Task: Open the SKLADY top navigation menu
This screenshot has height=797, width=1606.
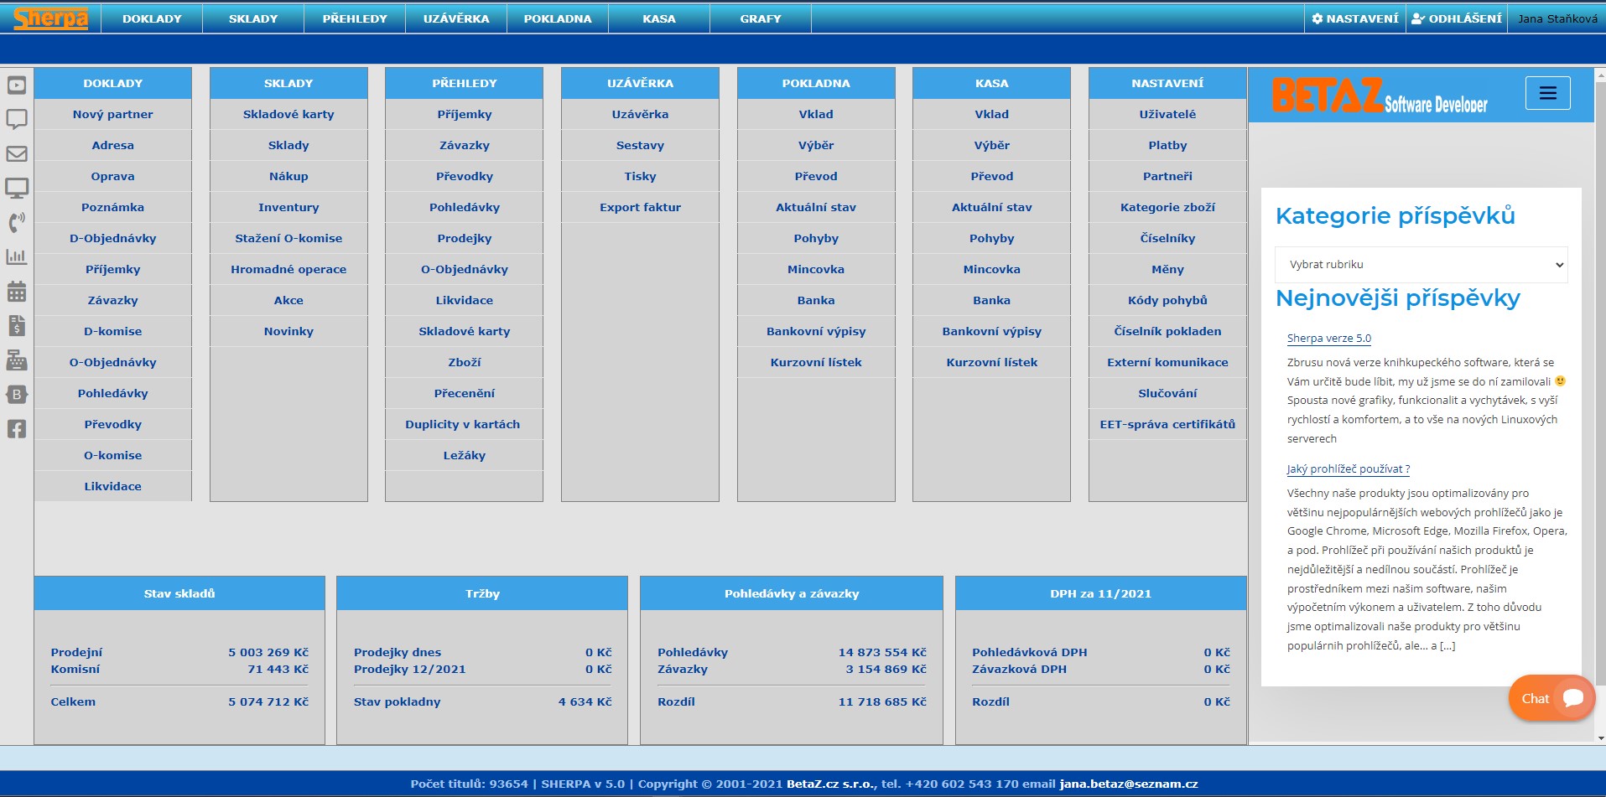Action: 253,18
